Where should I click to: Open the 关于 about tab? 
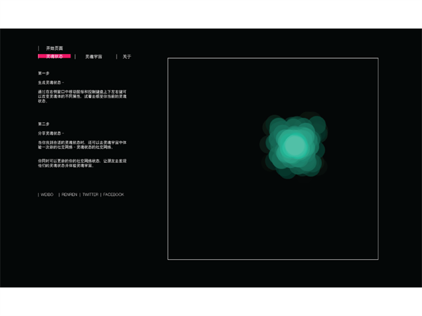127,56
